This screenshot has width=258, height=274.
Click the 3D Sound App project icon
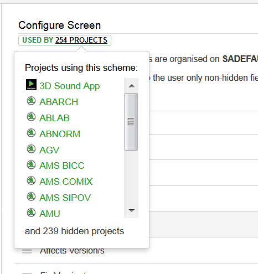(31, 85)
